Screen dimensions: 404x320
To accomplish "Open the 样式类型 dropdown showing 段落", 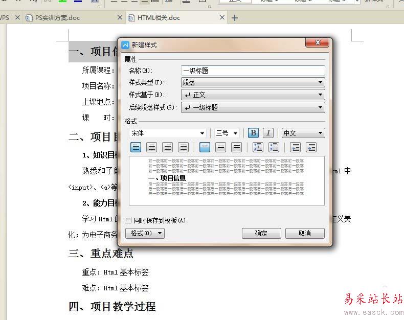I will (x=253, y=82).
